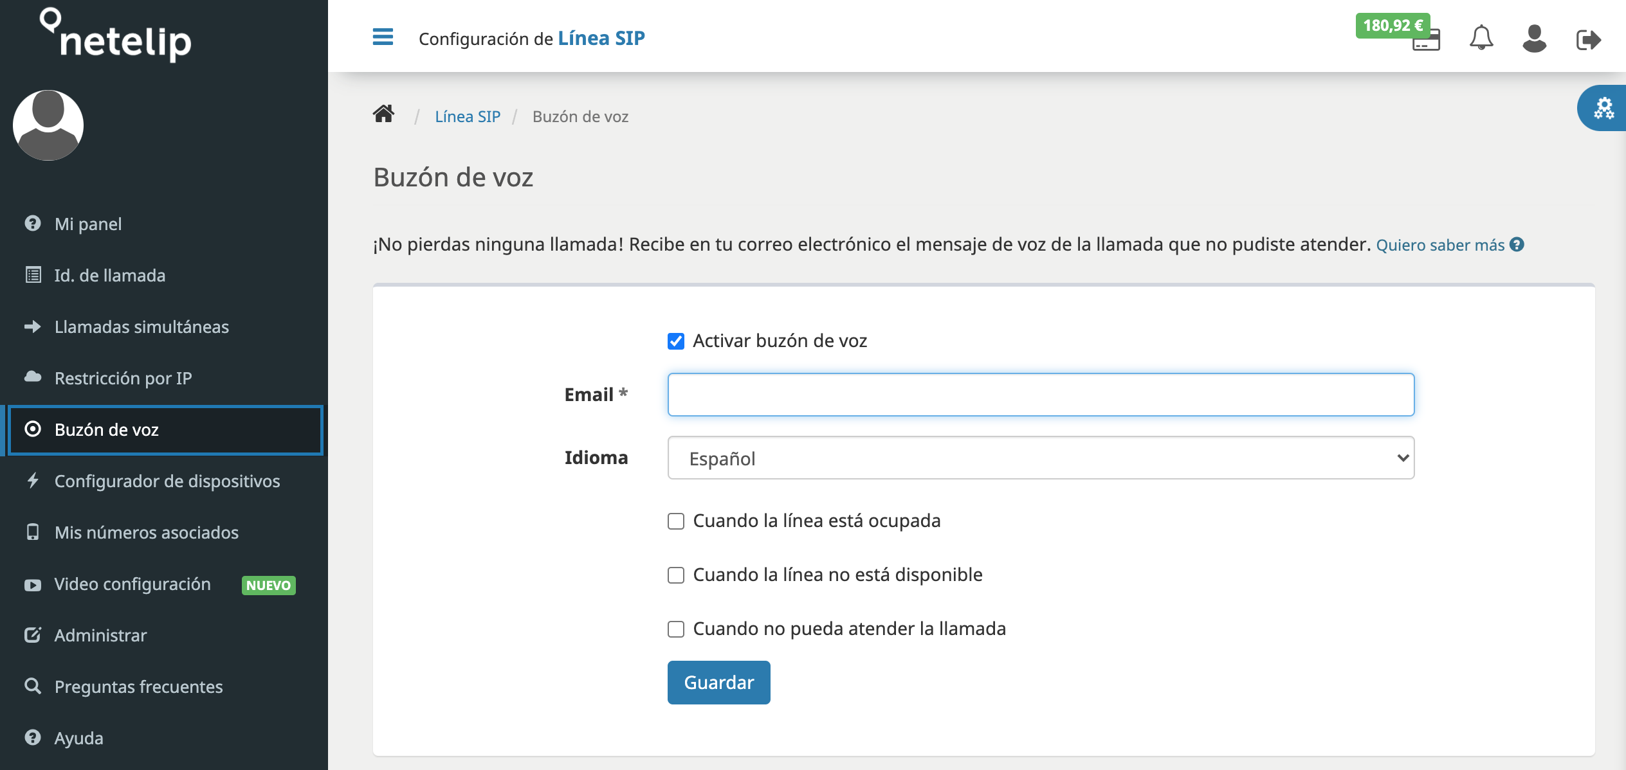This screenshot has width=1626, height=770.
Task: Select Configurador de dispositivos menu item
Action: [x=167, y=481]
